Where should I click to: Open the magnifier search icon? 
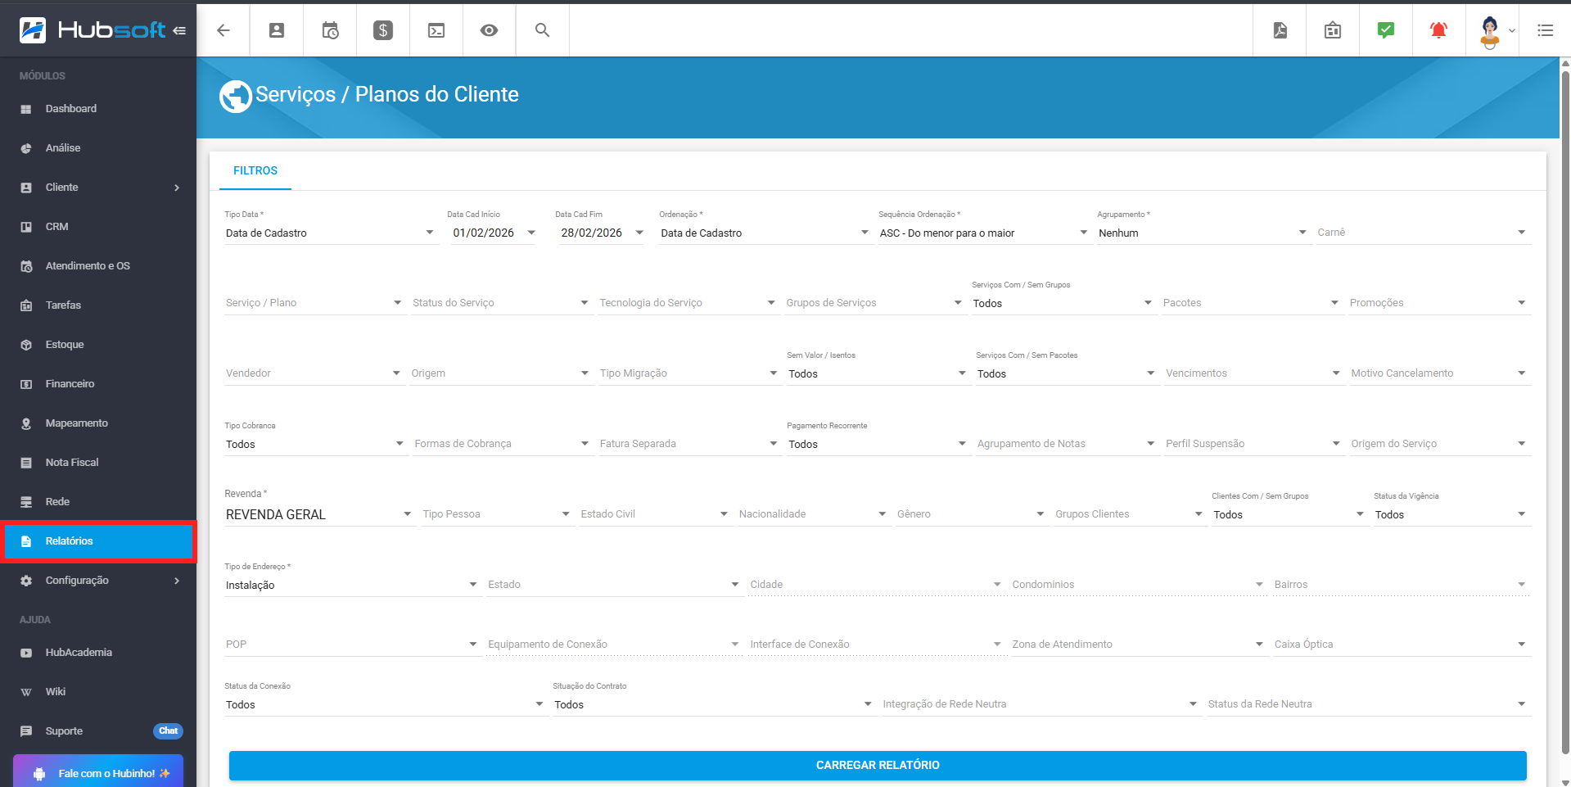(x=542, y=30)
